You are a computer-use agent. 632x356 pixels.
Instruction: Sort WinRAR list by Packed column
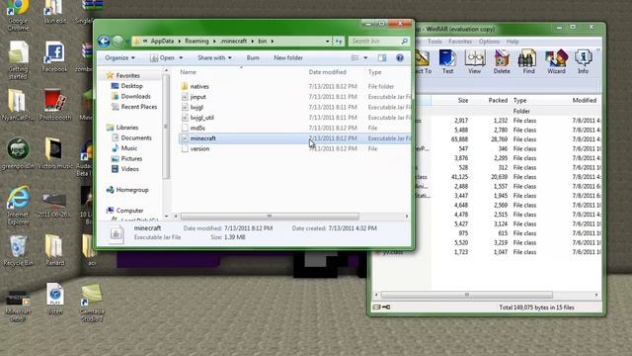(498, 101)
